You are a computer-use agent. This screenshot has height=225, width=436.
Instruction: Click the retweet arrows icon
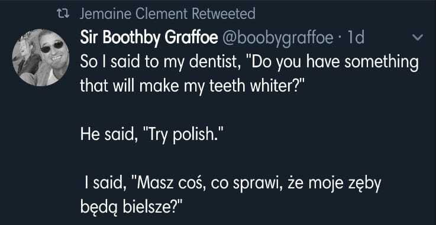64,14
